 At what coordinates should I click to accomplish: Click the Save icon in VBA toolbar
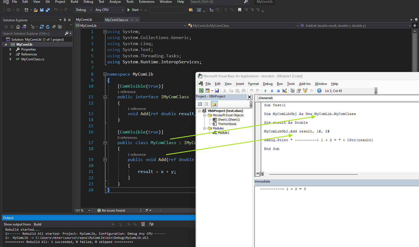coord(217,91)
